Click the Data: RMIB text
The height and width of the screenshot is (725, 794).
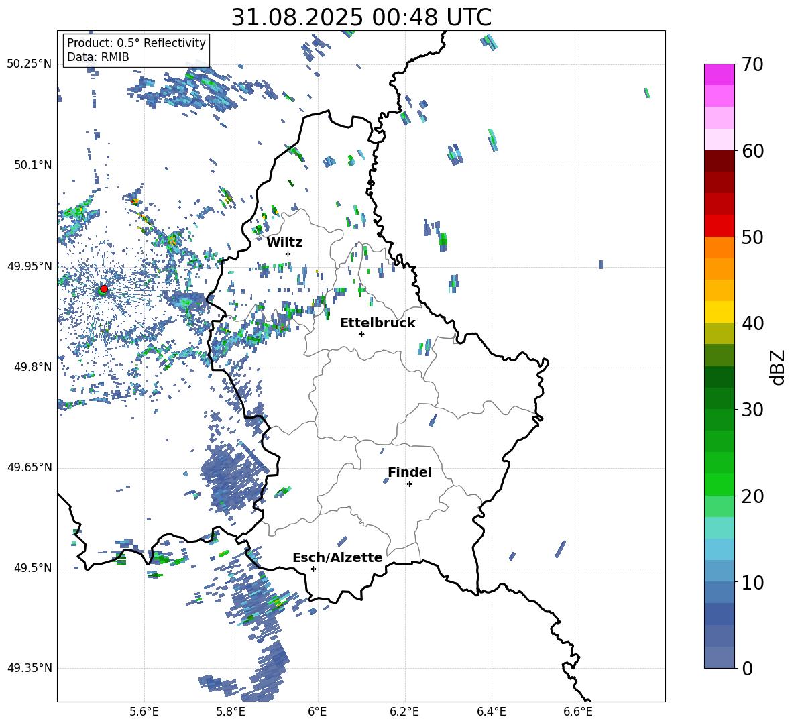[x=98, y=57]
